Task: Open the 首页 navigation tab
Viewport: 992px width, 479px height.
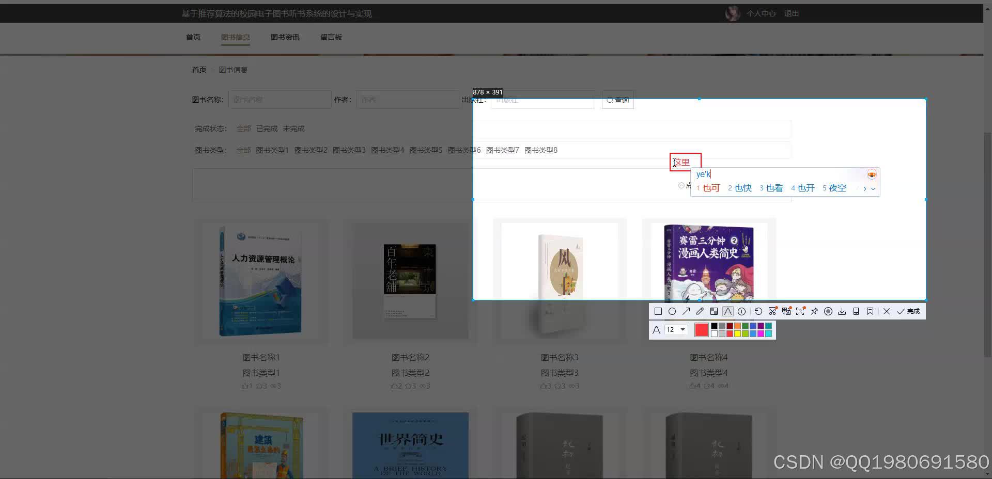Action: [193, 37]
